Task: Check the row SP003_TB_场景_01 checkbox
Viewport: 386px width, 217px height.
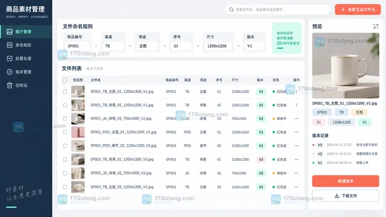Action: click(65, 159)
